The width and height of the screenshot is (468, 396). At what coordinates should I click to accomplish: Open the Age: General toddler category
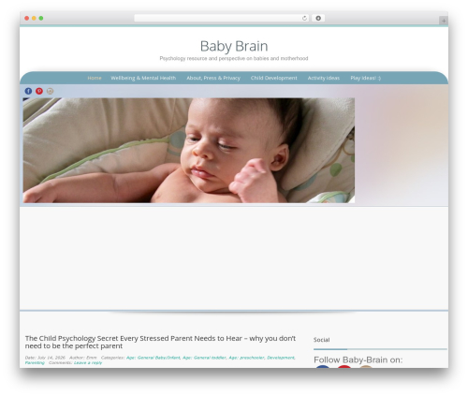click(204, 358)
